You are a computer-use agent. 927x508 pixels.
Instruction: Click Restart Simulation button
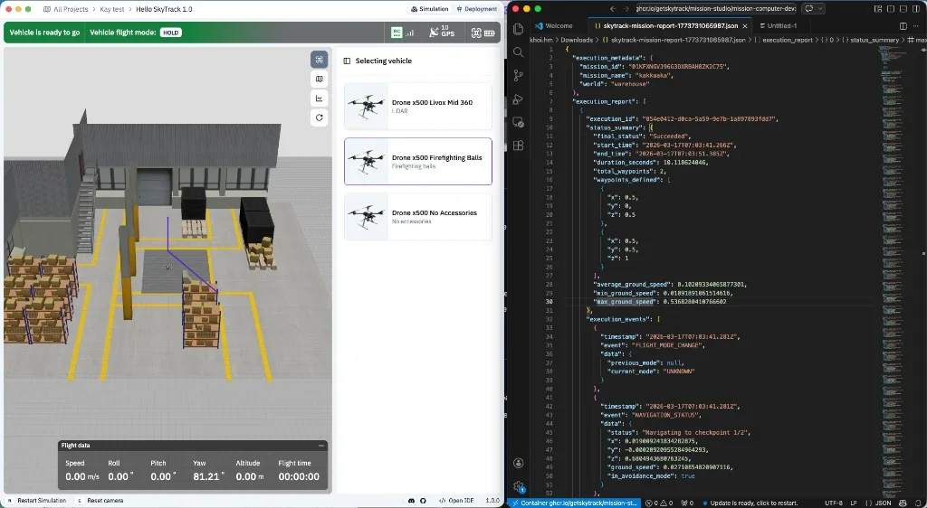click(x=36, y=501)
